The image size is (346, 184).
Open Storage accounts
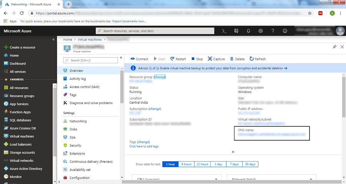(20, 153)
